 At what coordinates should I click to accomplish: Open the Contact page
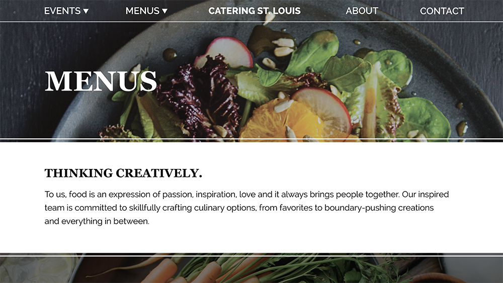[x=442, y=11]
